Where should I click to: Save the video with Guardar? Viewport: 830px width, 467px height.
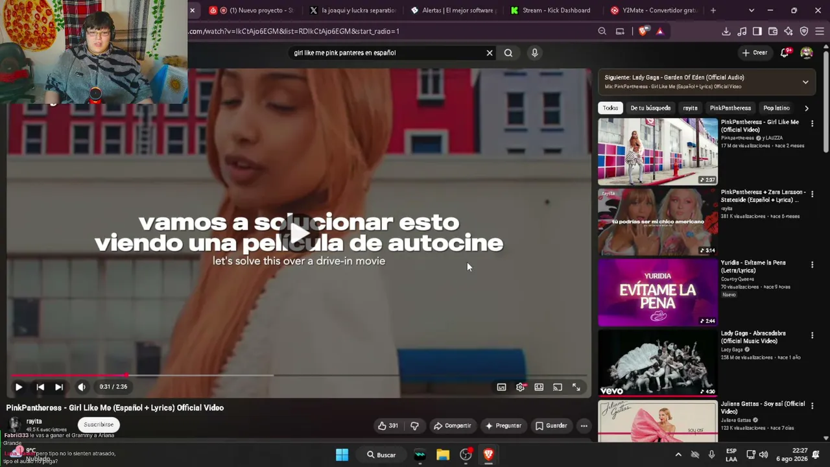click(551, 425)
